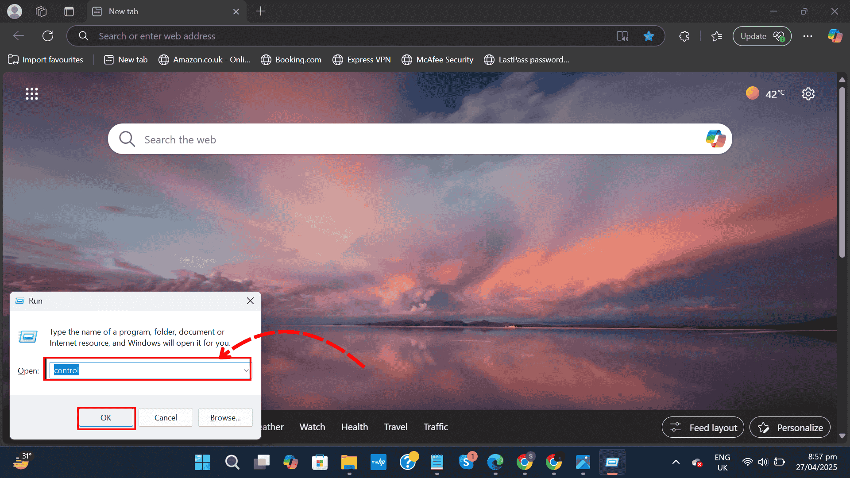Show hidden system tray icons chevron

click(676, 463)
